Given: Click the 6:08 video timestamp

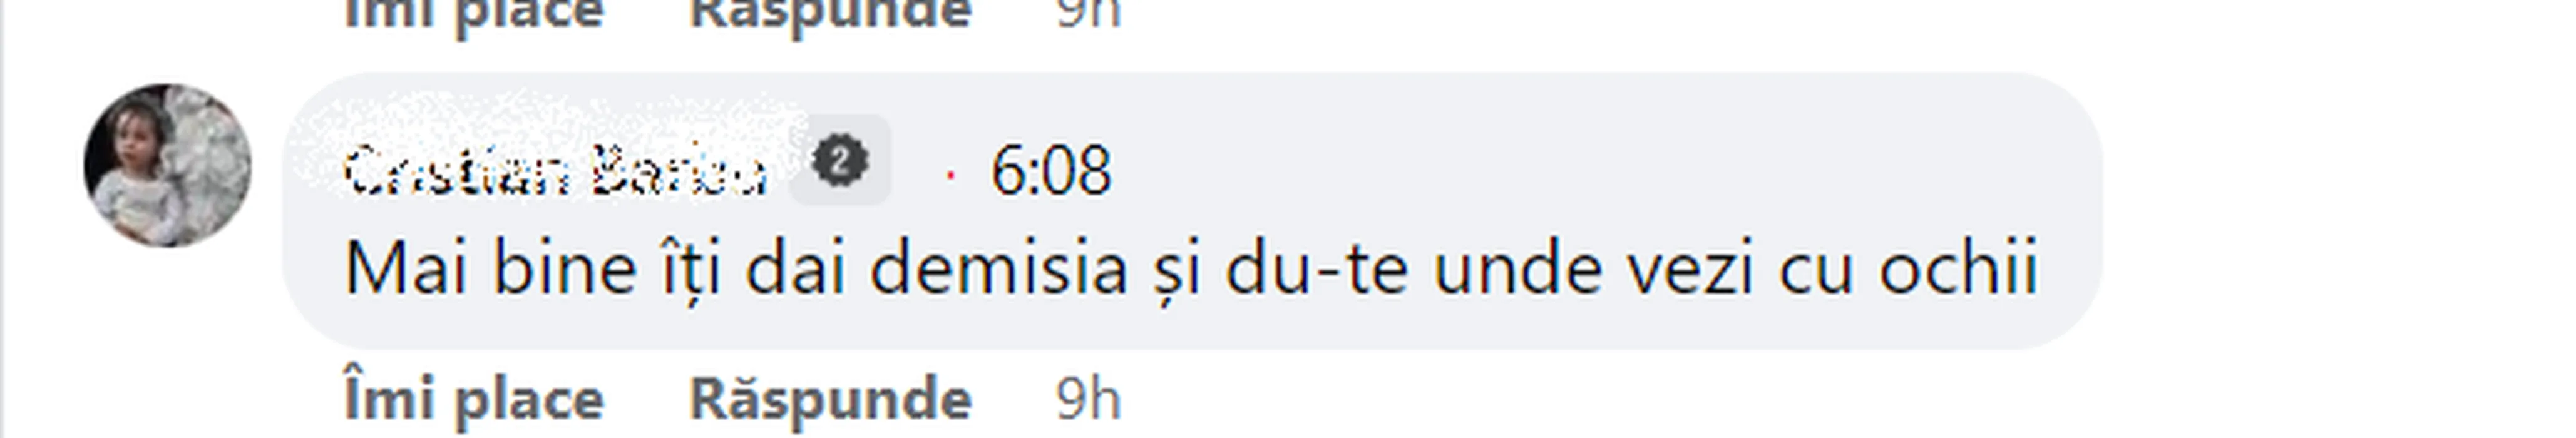Looking at the screenshot, I should click(x=1051, y=171).
